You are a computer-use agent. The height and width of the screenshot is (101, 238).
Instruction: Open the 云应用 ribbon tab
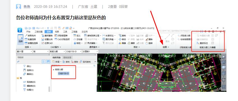point(84,32)
